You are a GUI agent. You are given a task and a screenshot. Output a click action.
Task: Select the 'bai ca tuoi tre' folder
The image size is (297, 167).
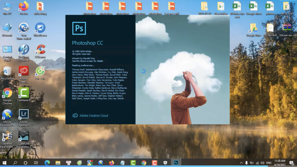(x=287, y=10)
